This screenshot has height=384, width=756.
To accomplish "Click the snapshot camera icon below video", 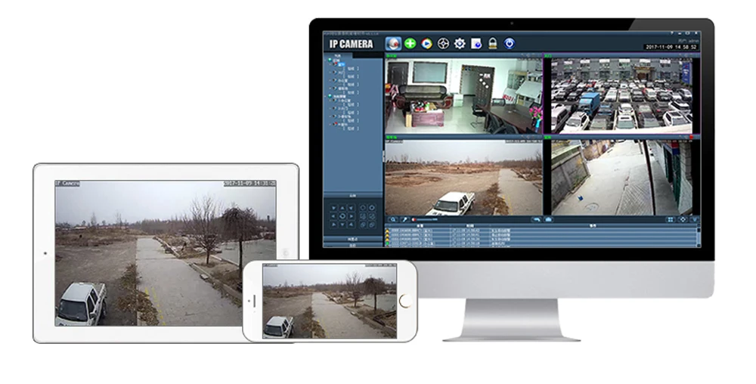I will [x=548, y=220].
